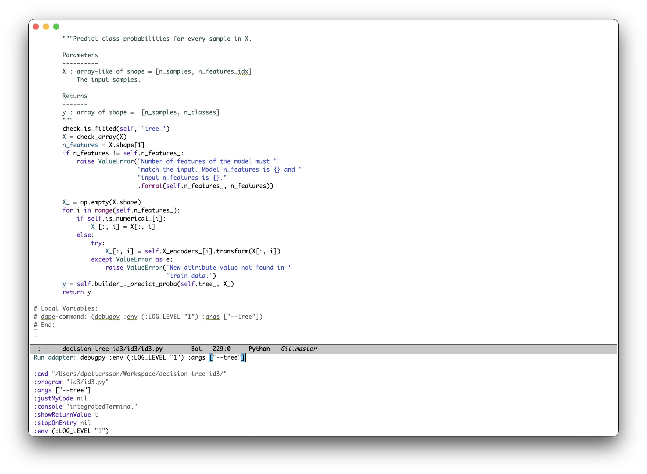Click the :cwd workspace path line
The width and height of the screenshot is (647, 474).
point(130,374)
